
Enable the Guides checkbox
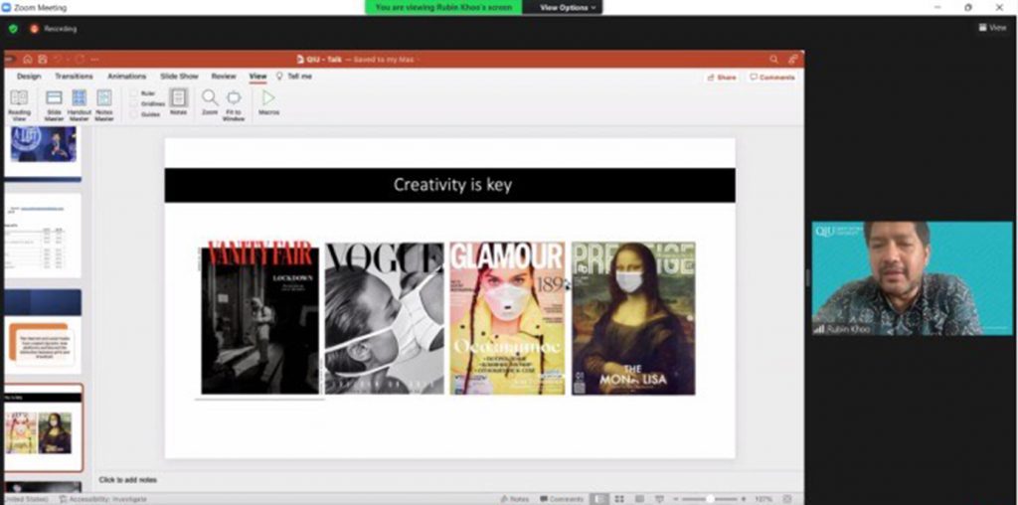(134, 114)
